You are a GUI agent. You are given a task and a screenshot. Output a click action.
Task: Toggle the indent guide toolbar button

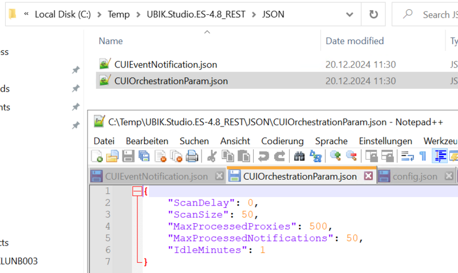[440, 156]
